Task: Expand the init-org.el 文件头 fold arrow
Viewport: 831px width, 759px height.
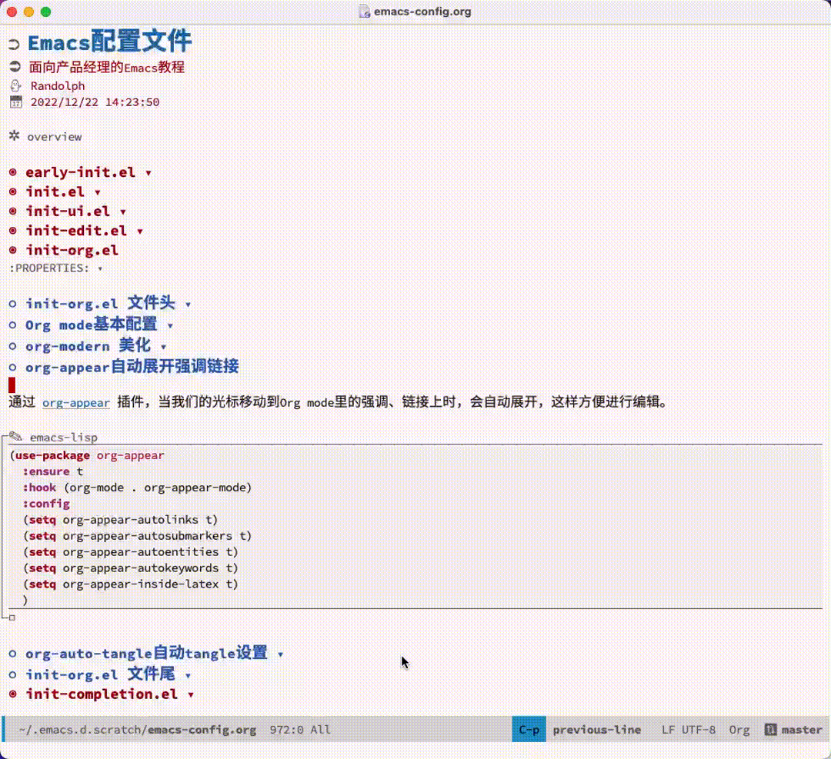Action: (x=188, y=305)
